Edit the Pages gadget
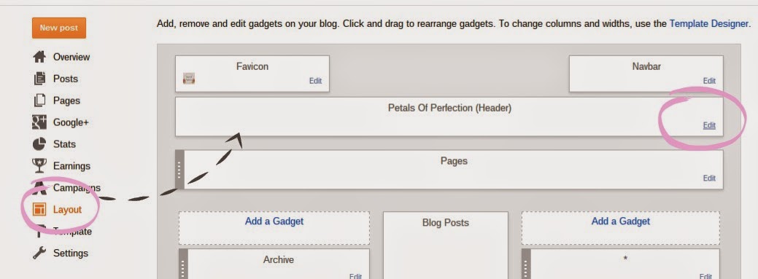Viewport: 758px width, 279px height. (709, 178)
